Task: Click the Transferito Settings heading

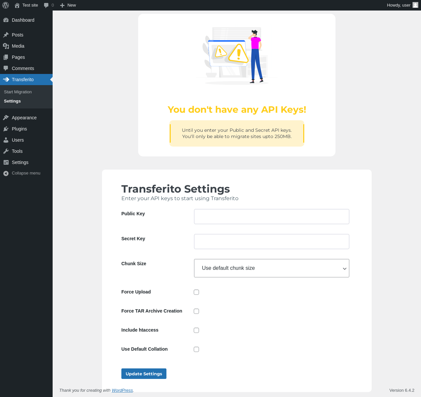Action: (176, 189)
